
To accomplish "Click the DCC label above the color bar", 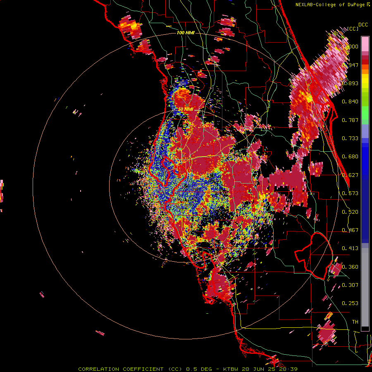I will coord(363,25).
